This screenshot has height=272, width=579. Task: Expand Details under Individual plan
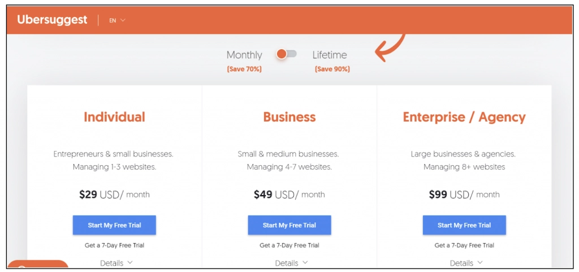click(116, 263)
